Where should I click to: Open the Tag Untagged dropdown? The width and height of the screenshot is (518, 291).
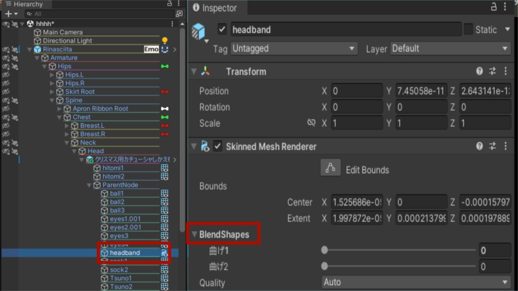point(294,49)
